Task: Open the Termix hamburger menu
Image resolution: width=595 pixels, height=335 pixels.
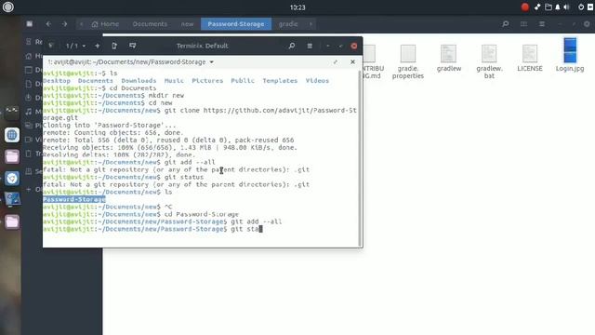Action: coord(310,46)
